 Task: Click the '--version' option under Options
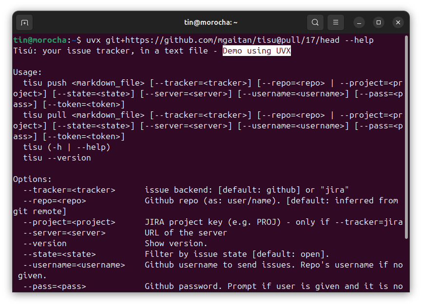coord(45,244)
